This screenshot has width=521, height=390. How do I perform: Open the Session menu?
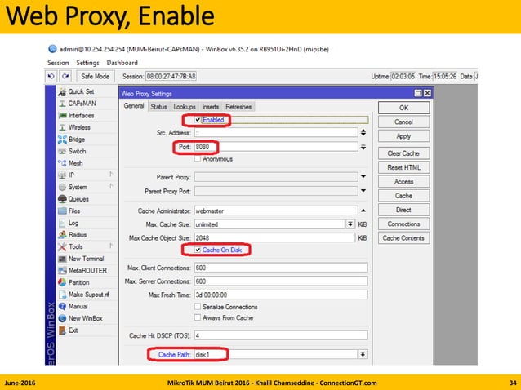click(58, 63)
